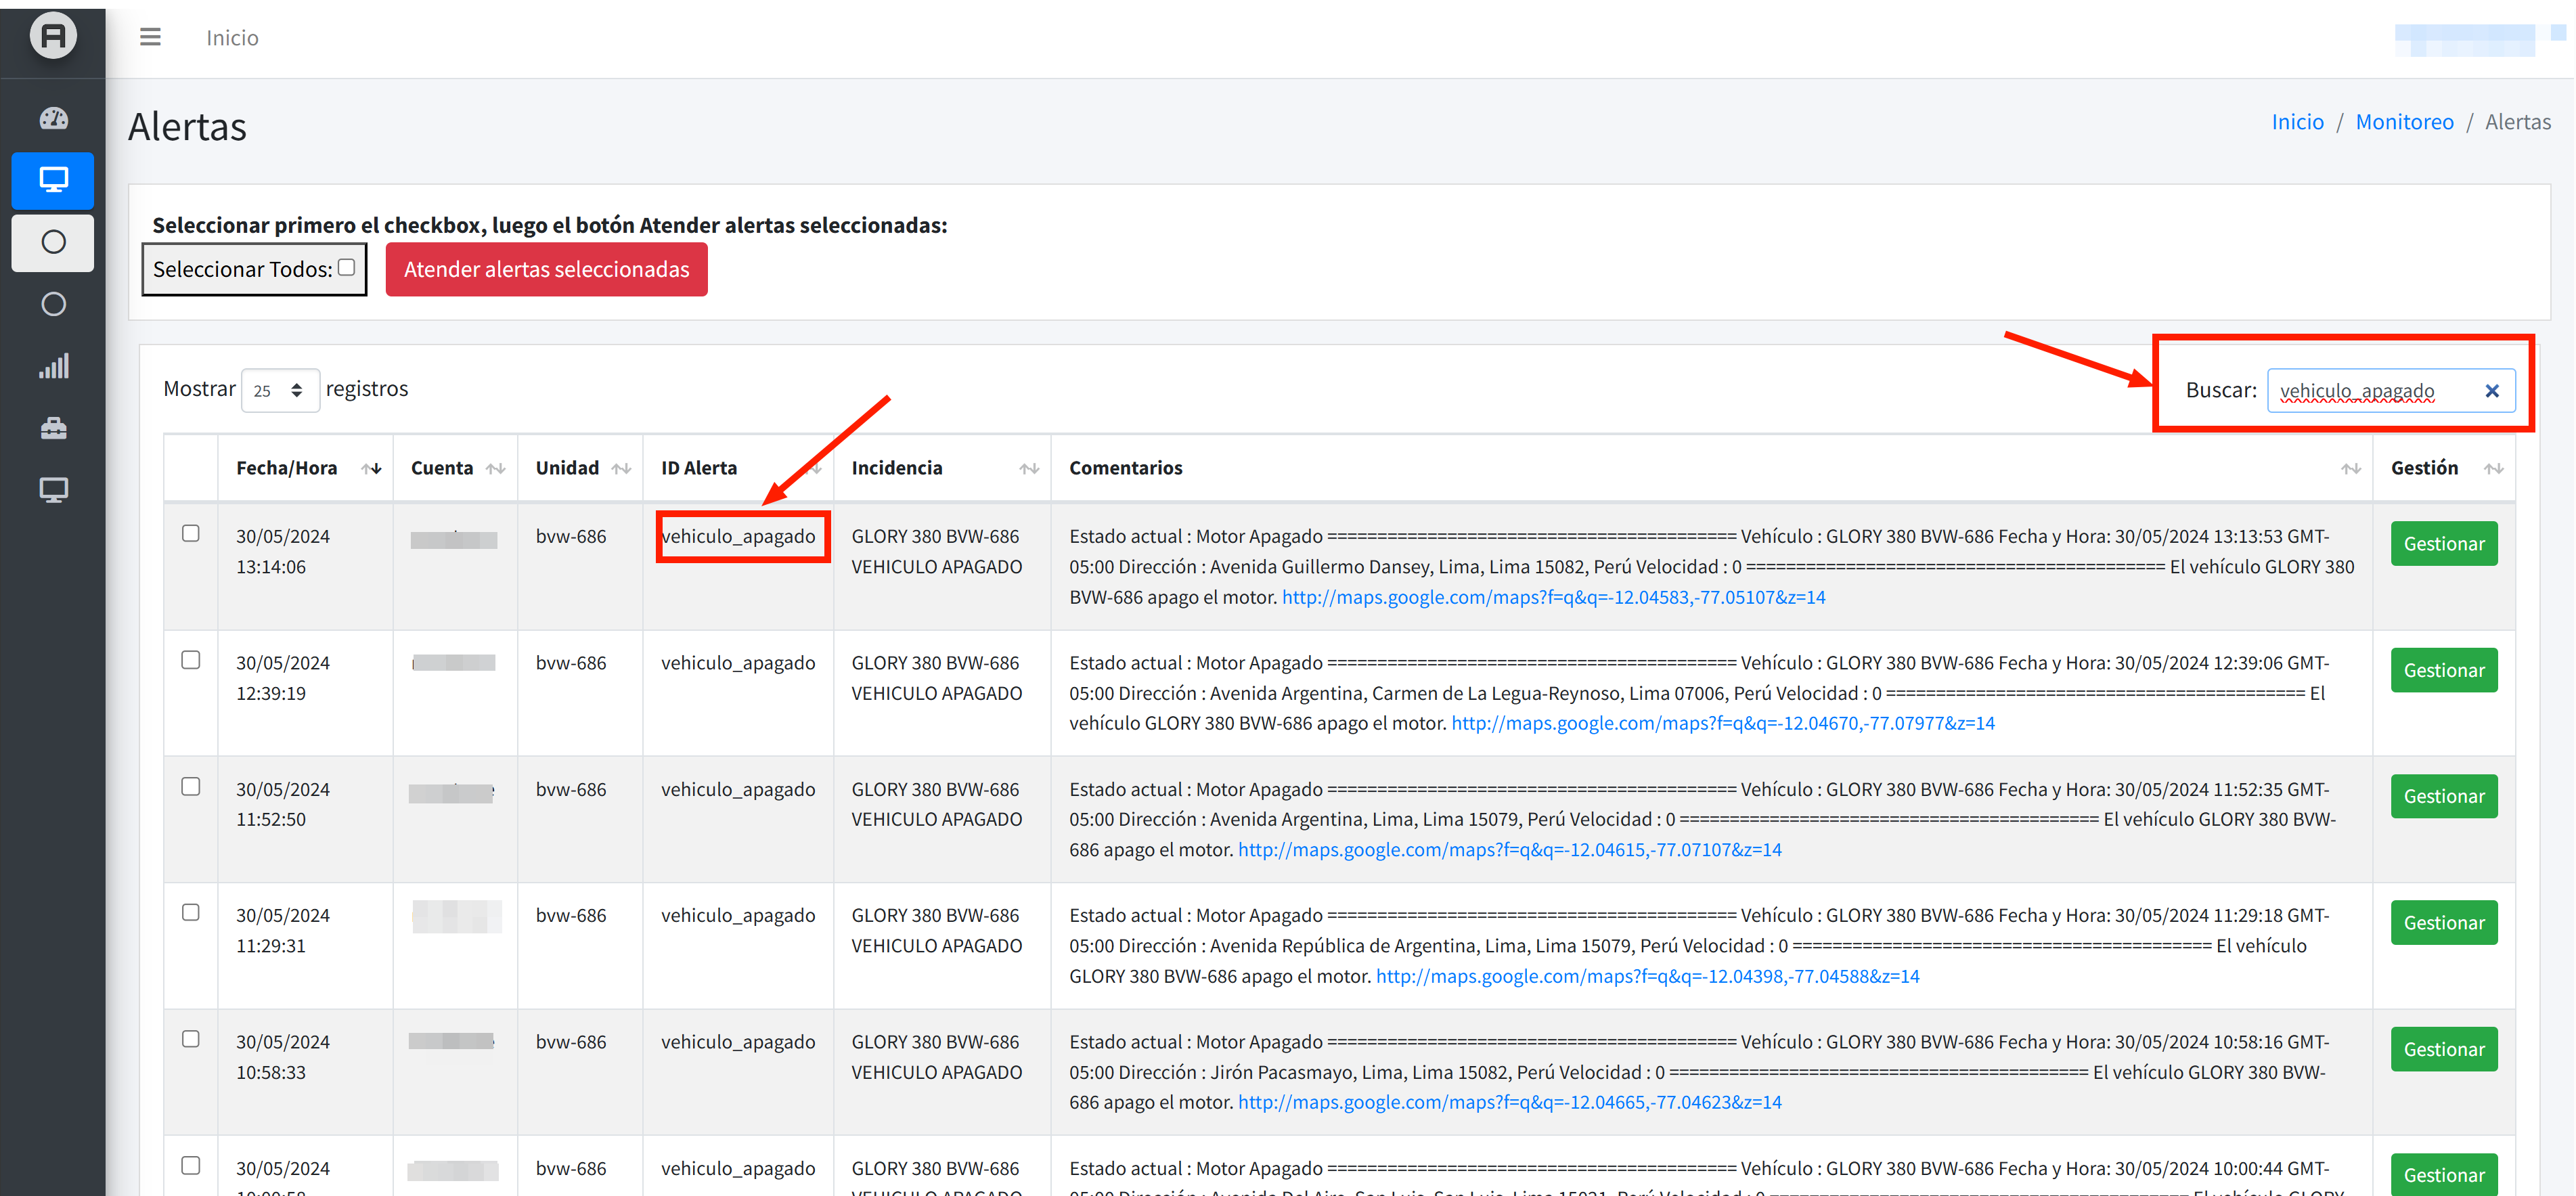This screenshot has width=2576, height=1196.
Task: Click Atender alertas seleccionadas button
Action: pyautogui.click(x=546, y=270)
